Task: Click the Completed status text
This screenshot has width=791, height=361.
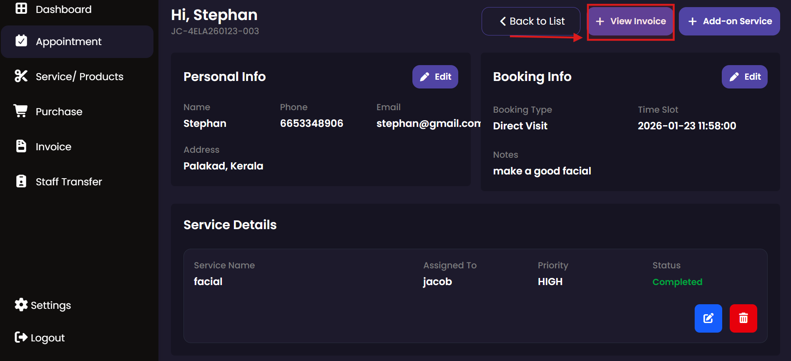Action: pos(677,282)
